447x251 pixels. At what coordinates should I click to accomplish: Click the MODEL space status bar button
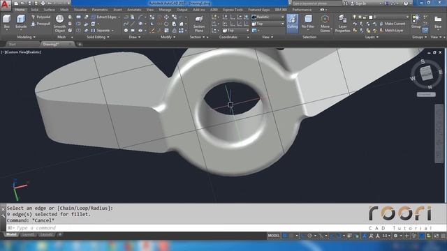(x=274, y=236)
